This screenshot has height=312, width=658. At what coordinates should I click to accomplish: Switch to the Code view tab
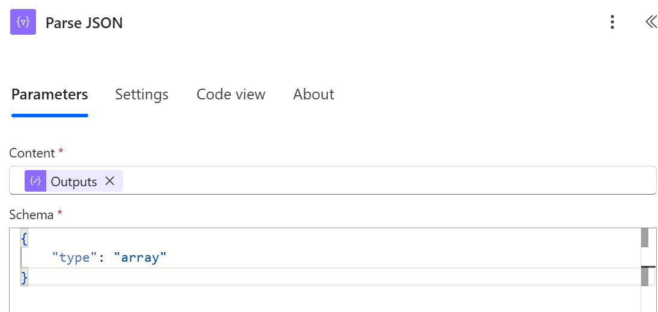(x=231, y=95)
